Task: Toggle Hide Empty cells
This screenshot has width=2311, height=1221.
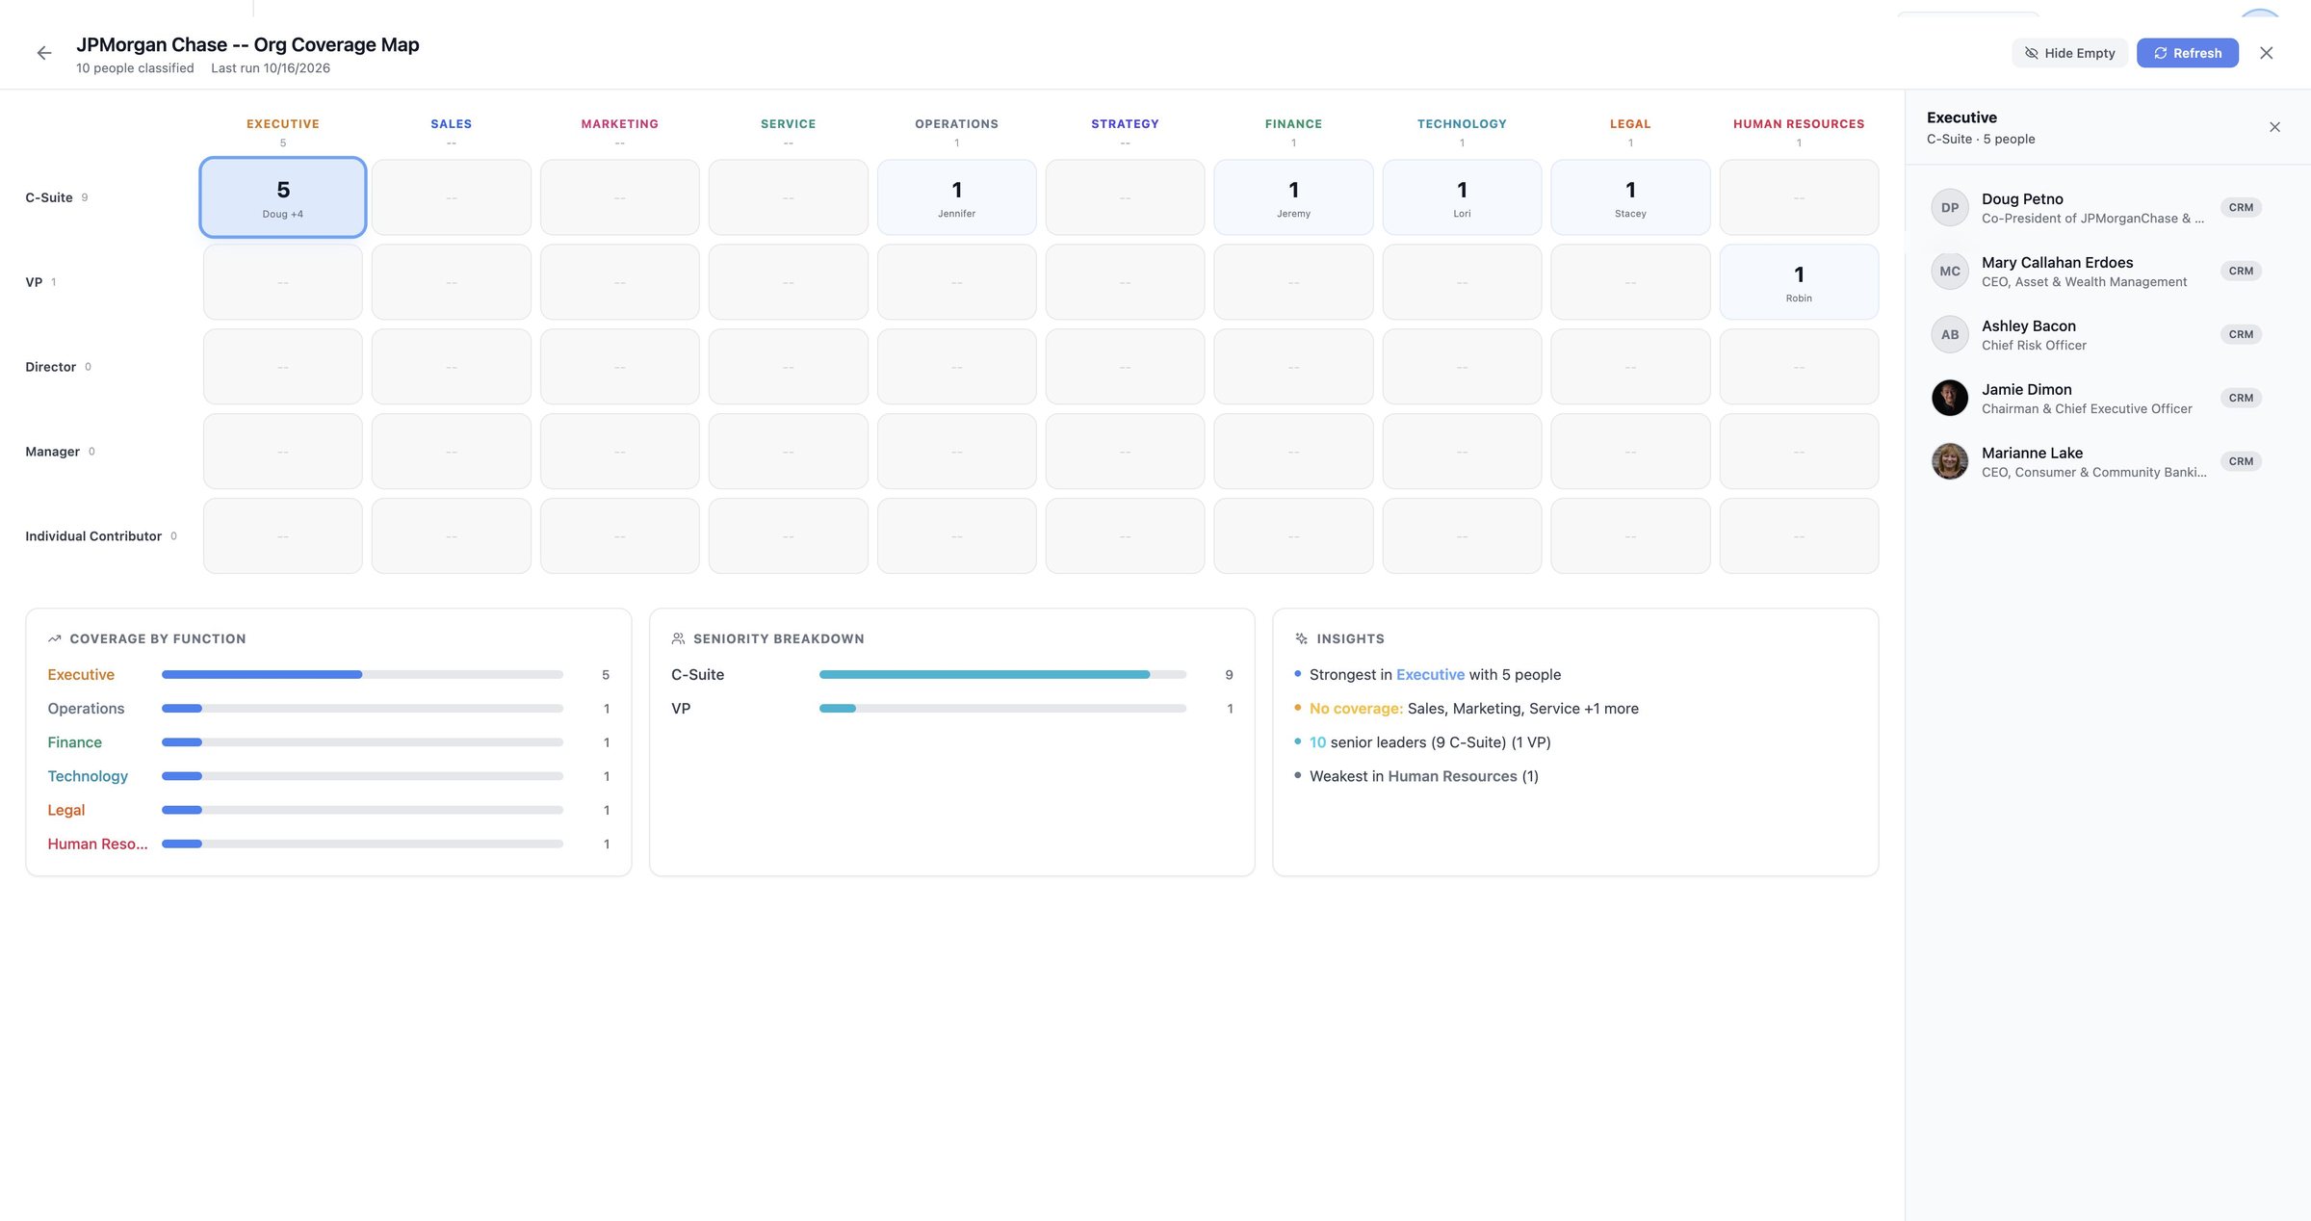Action: click(x=2069, y=53)
